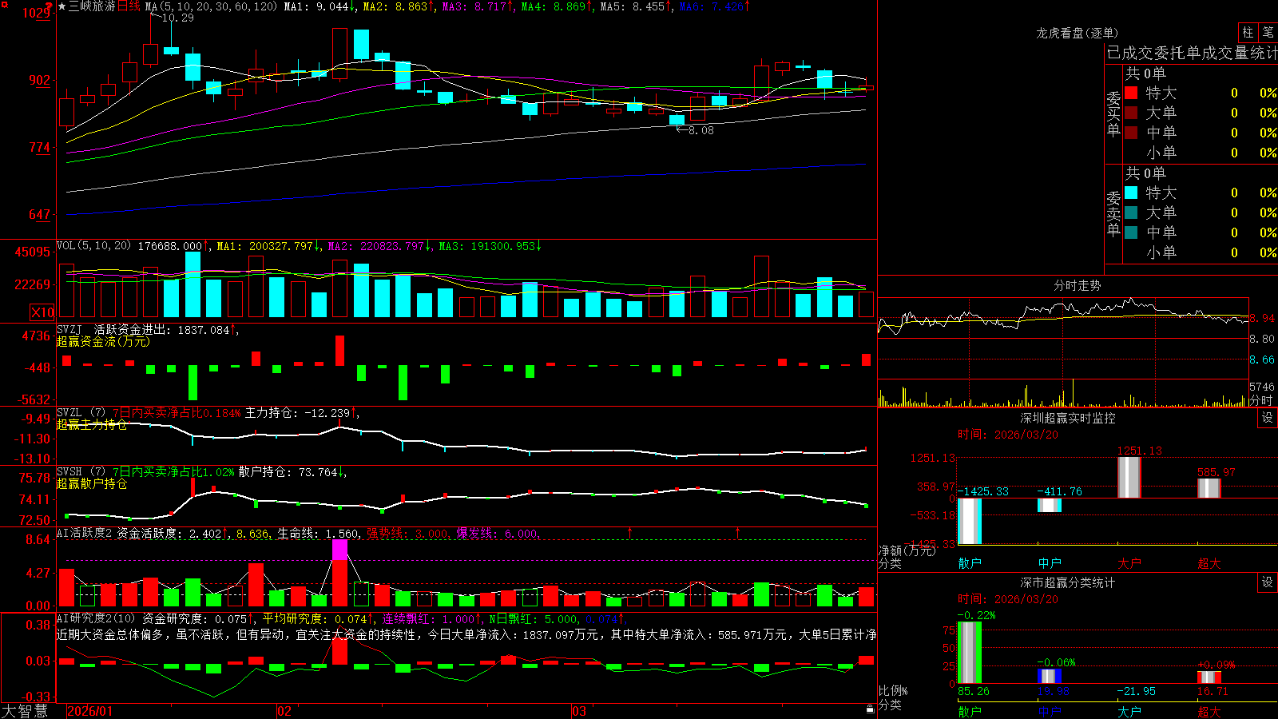Open 设 settings for 深圳超赢实时监控

(x=1268, y=418)
